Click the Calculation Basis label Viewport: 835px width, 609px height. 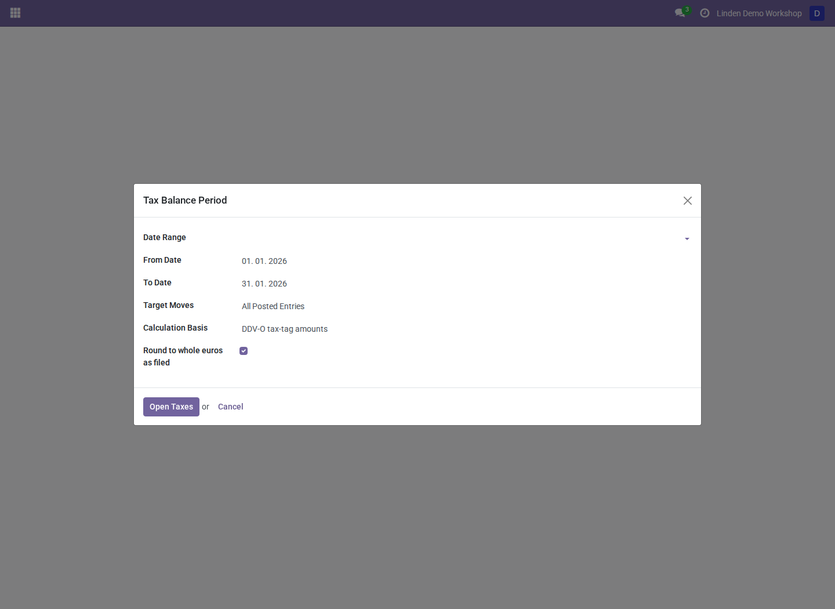coord(175,328)
